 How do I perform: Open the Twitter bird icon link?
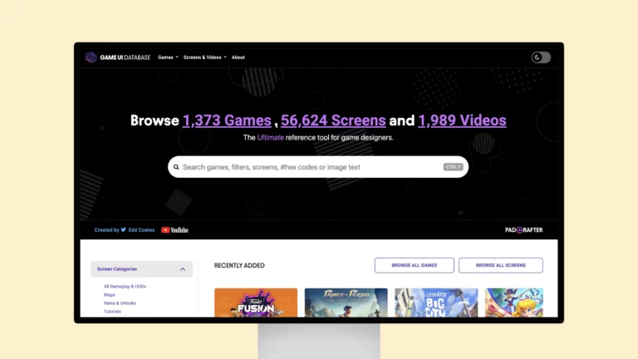point(124,230)
